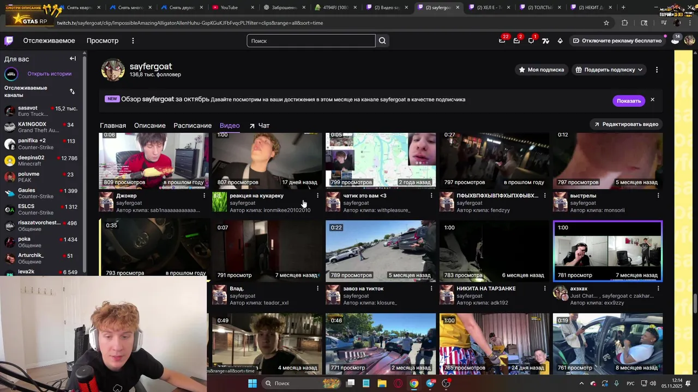Open options for ахзхах clip

coord(658,289)
